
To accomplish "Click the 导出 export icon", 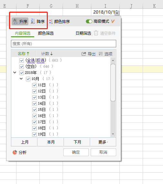I will (84, 54).
